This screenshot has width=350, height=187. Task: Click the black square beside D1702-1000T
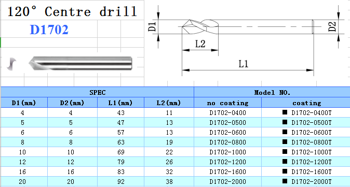pyautogui.click(x=285, y=151)
